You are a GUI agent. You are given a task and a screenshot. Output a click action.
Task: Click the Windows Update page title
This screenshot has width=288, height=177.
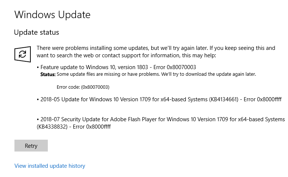52,15
